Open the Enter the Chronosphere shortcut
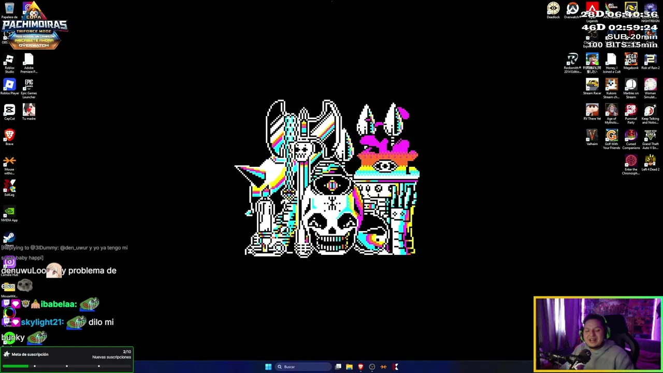The width and height of the screenshot is (663, 373). coord(631,165)
